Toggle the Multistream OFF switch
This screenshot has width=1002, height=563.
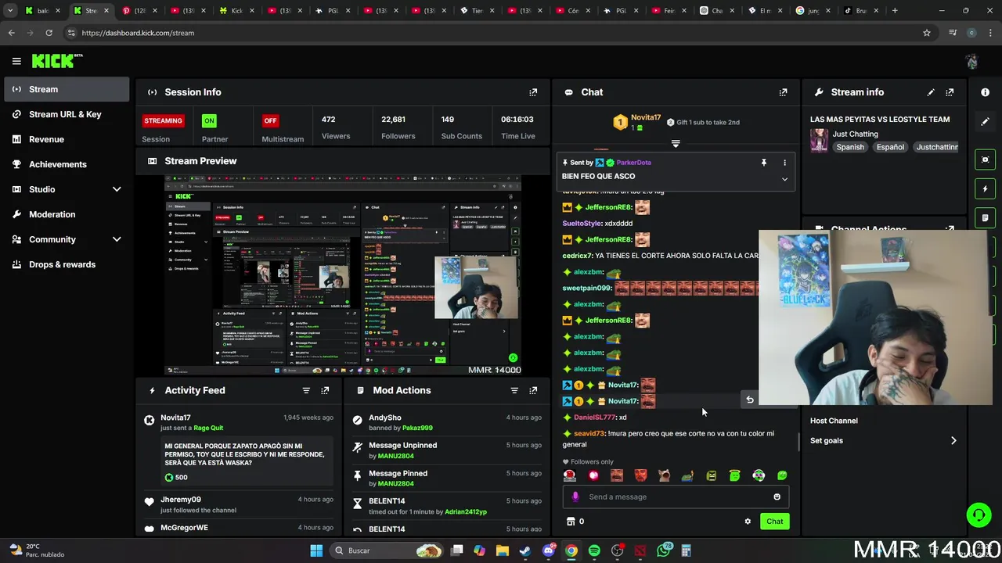pyautogui.click(x=270, y=120)
